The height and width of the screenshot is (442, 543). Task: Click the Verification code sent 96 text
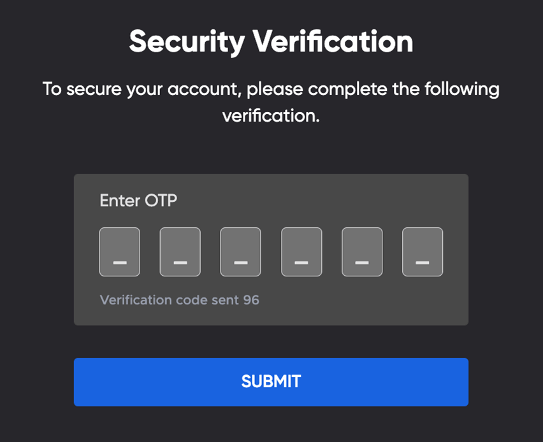point(179,299)
